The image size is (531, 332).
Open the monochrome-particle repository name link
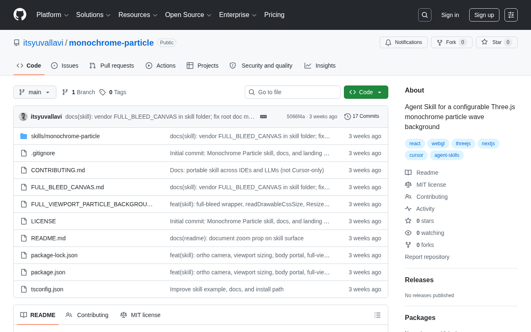111,43
